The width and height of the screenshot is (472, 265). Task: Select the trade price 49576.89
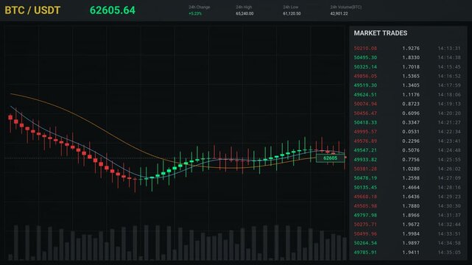pyautogui.click(x=365, y=141)
